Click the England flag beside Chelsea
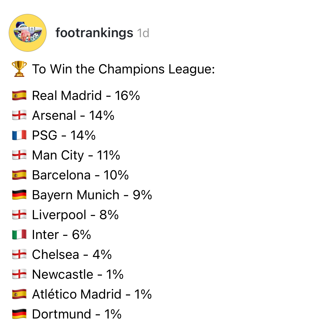Viewport: 324px width, 328px height. pos(19,254)
